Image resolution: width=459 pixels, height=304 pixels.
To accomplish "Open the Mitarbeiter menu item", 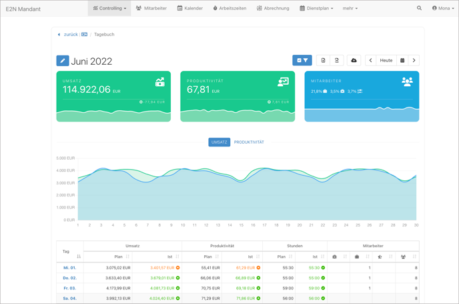I will click(x=151, y=8).
